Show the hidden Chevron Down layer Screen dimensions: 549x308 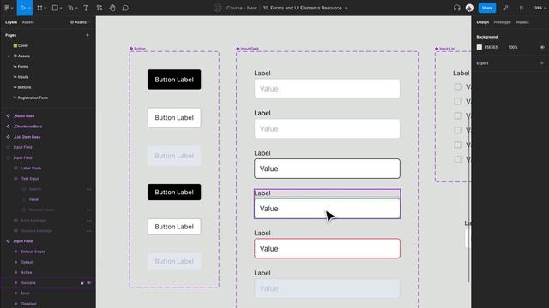(89, 210)
